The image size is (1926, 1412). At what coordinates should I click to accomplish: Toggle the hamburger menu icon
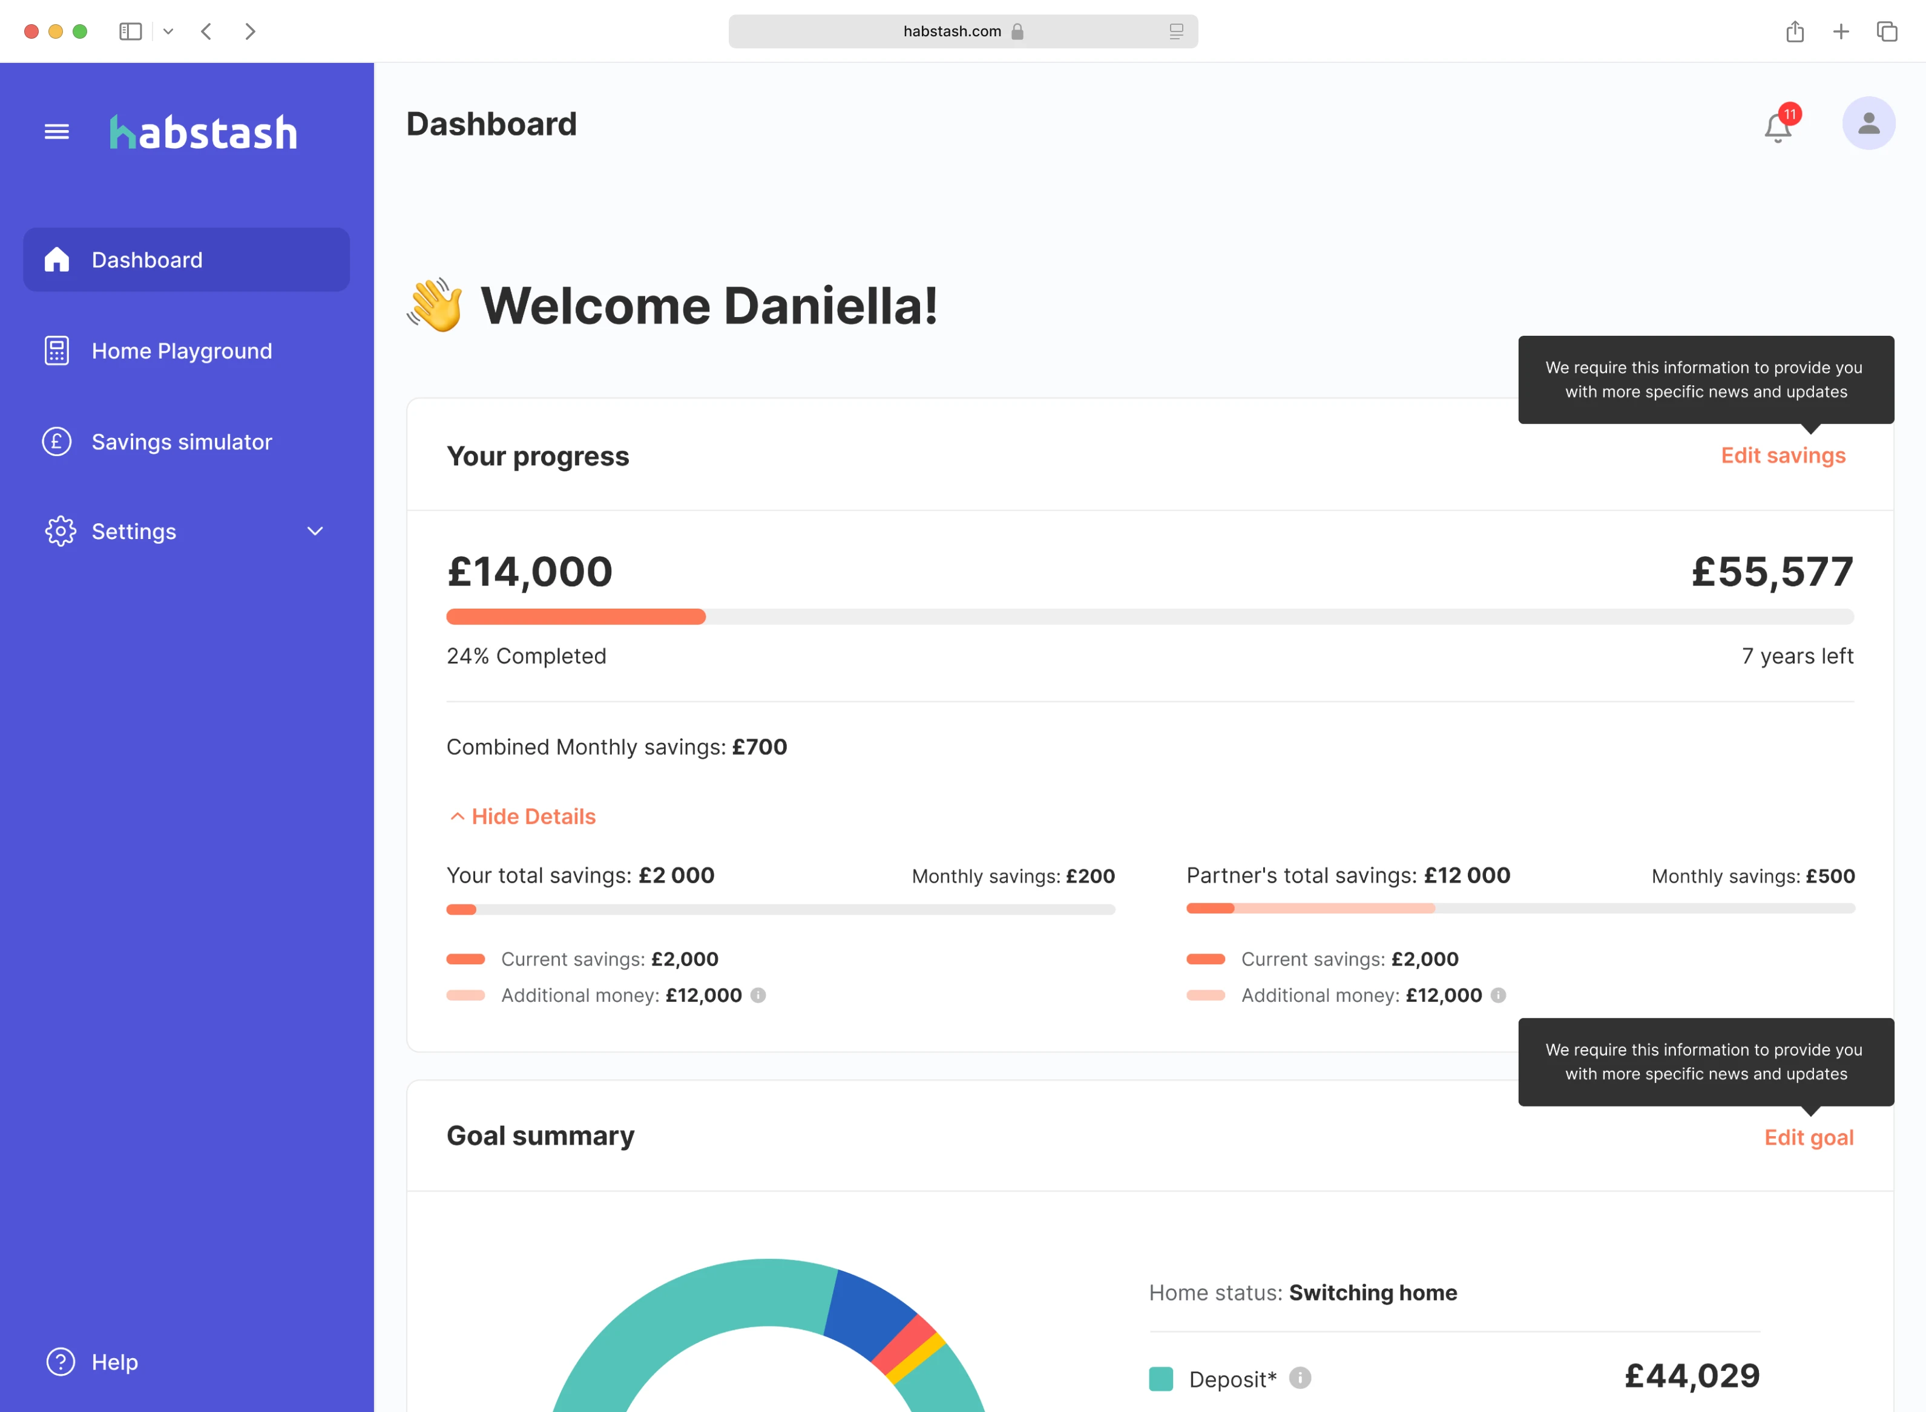click(56, 132)
